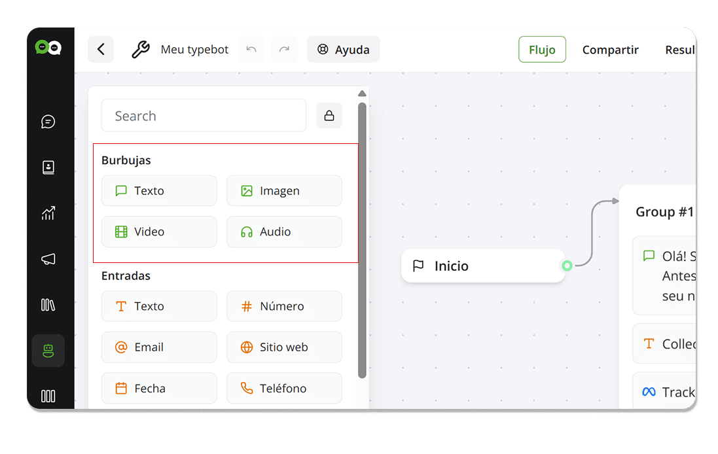The width and height of the screenshot is (718, 454).
Task: Click the redo arrow icon
Action: [284, 50]
